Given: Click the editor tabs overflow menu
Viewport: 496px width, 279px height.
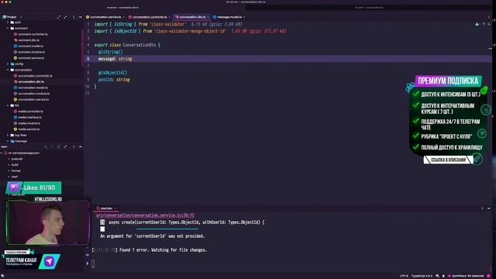Looking at the screenshot, I should (489, 17).
